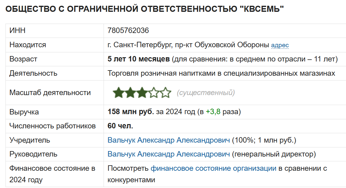Open the dotted "адрес" link

(280, 45)
